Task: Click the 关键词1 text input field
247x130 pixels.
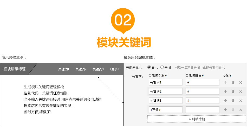Action: pyautogui.click(x=165, y=82)
